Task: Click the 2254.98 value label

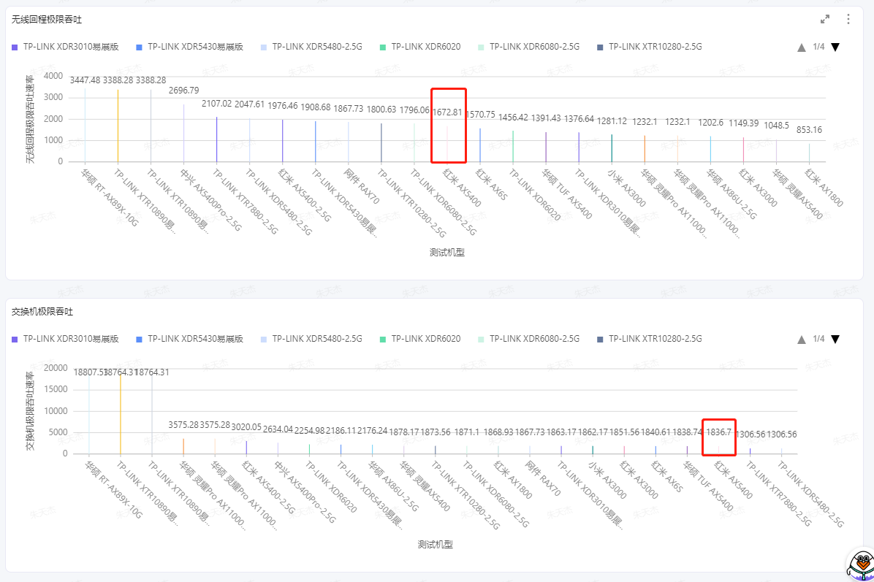Action: 309,431
